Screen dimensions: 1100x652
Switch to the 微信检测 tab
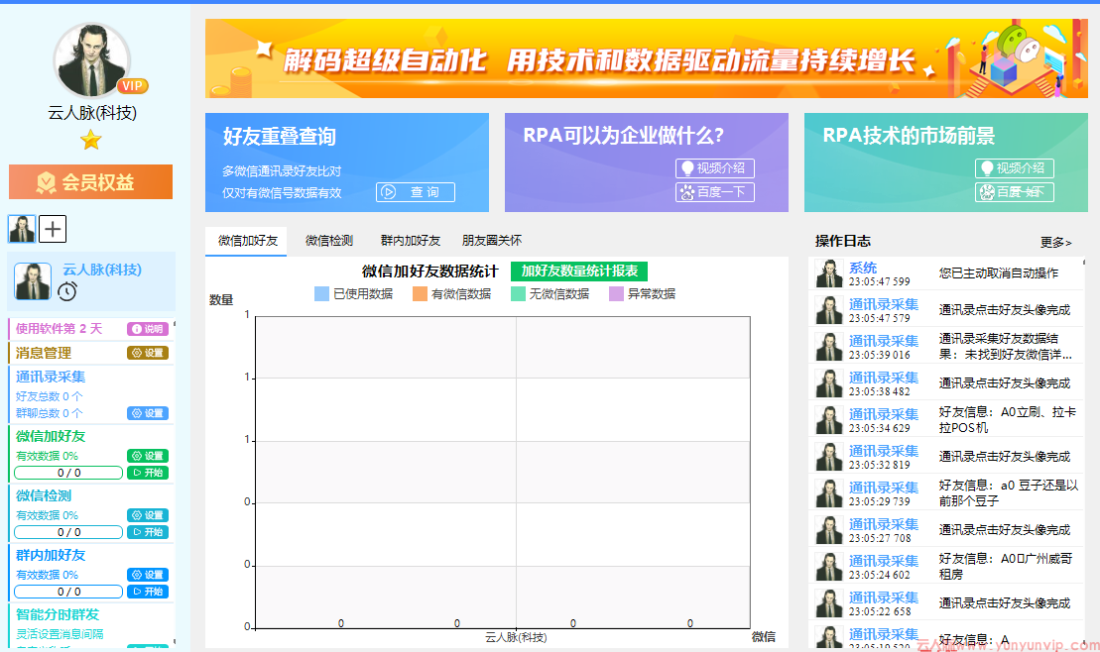click(x=328, y=240)
